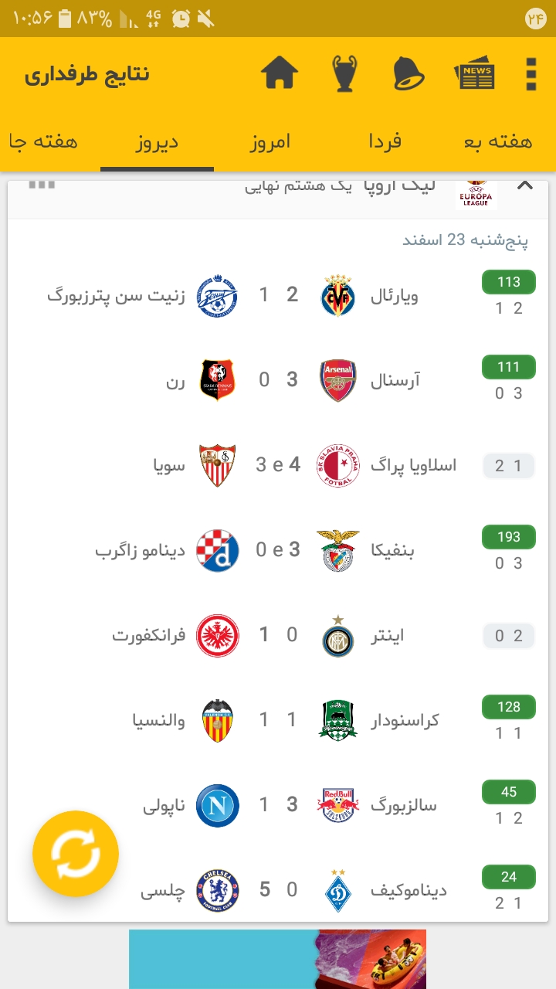Open the news icon

(474, 74)
